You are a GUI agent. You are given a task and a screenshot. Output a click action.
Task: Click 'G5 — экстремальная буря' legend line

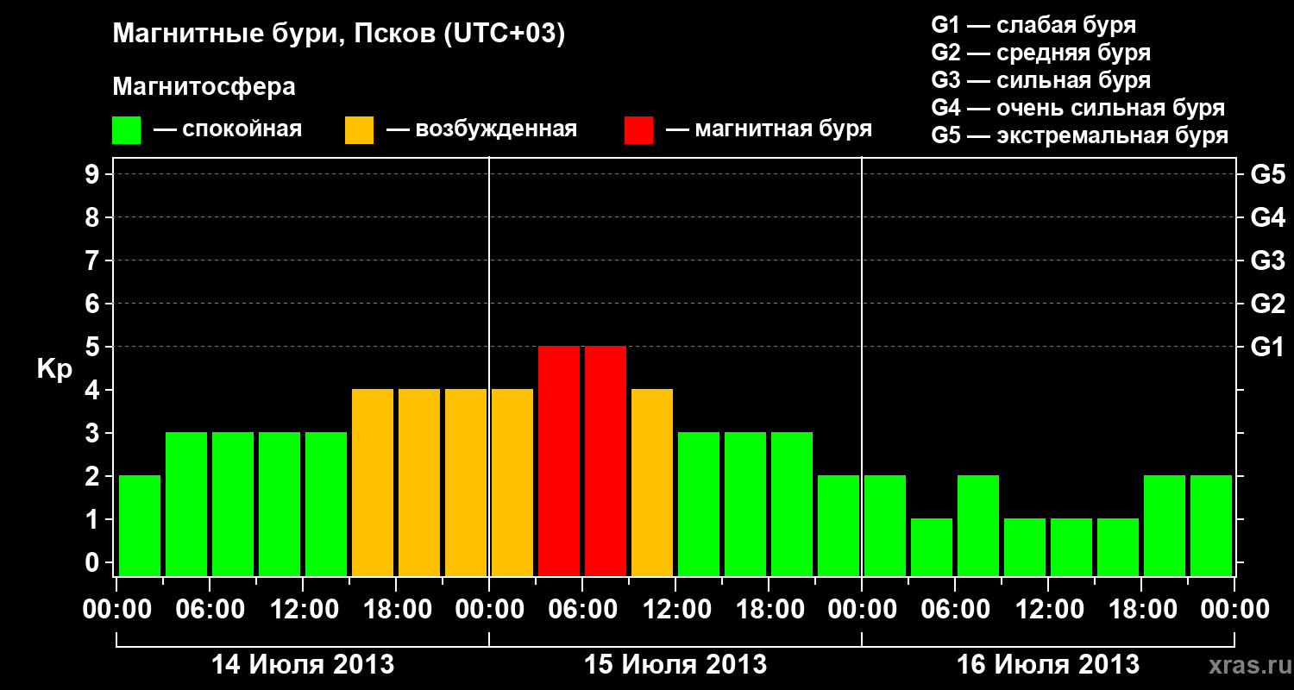click(x=1080, y=135)
